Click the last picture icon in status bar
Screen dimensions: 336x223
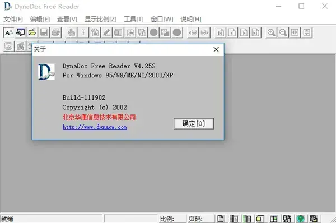click(x=314, y=219)
